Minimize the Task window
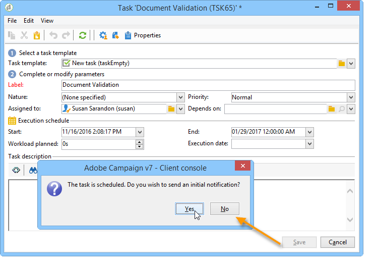The height and width of the screenshot is (272, 377). click(x=317, y=7)
